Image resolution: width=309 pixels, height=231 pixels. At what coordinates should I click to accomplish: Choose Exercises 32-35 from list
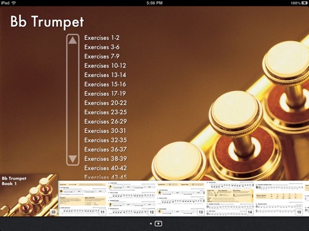tap(106, 140)
